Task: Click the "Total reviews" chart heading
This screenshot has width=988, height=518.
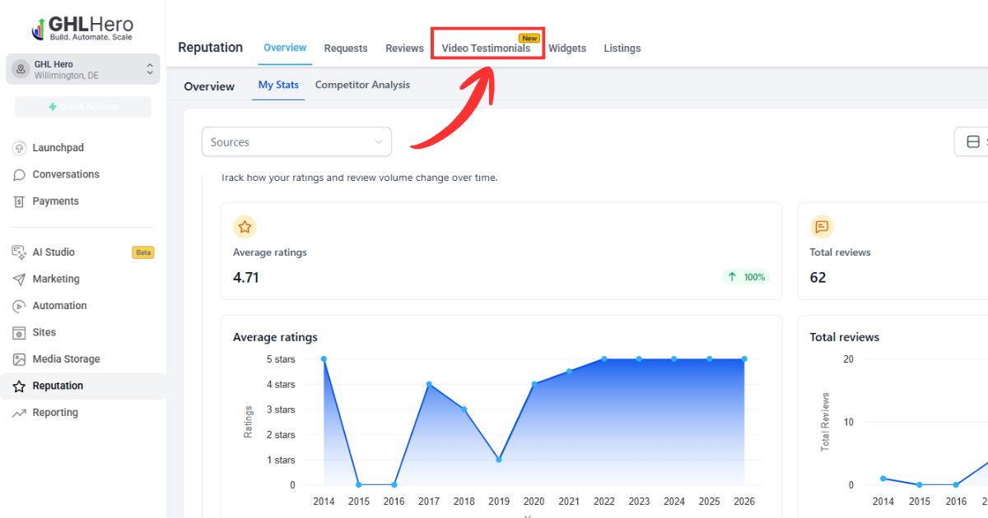Action: pos(845,337)
